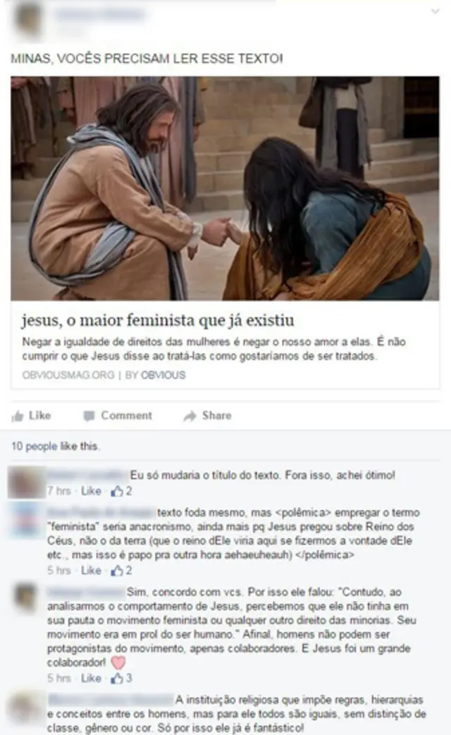Click the fourth commenter's blurred name
This screenshot has height=735, width=451.
(x=111, y=700)
